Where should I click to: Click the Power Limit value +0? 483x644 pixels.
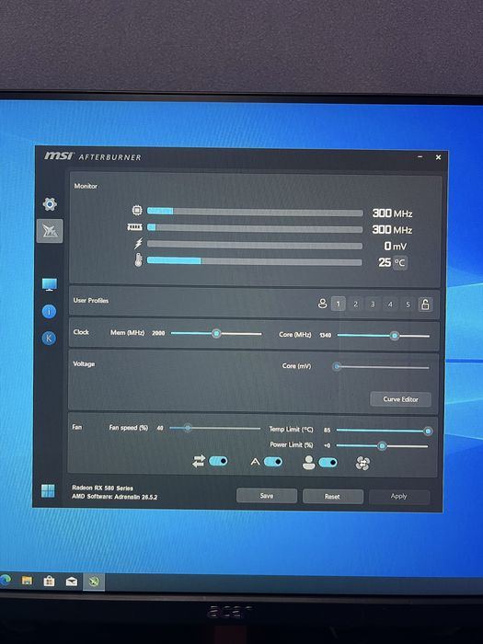(x=327, y=445)
